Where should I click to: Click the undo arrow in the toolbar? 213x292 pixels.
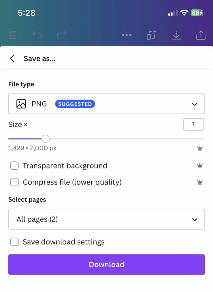coord(38,35)
